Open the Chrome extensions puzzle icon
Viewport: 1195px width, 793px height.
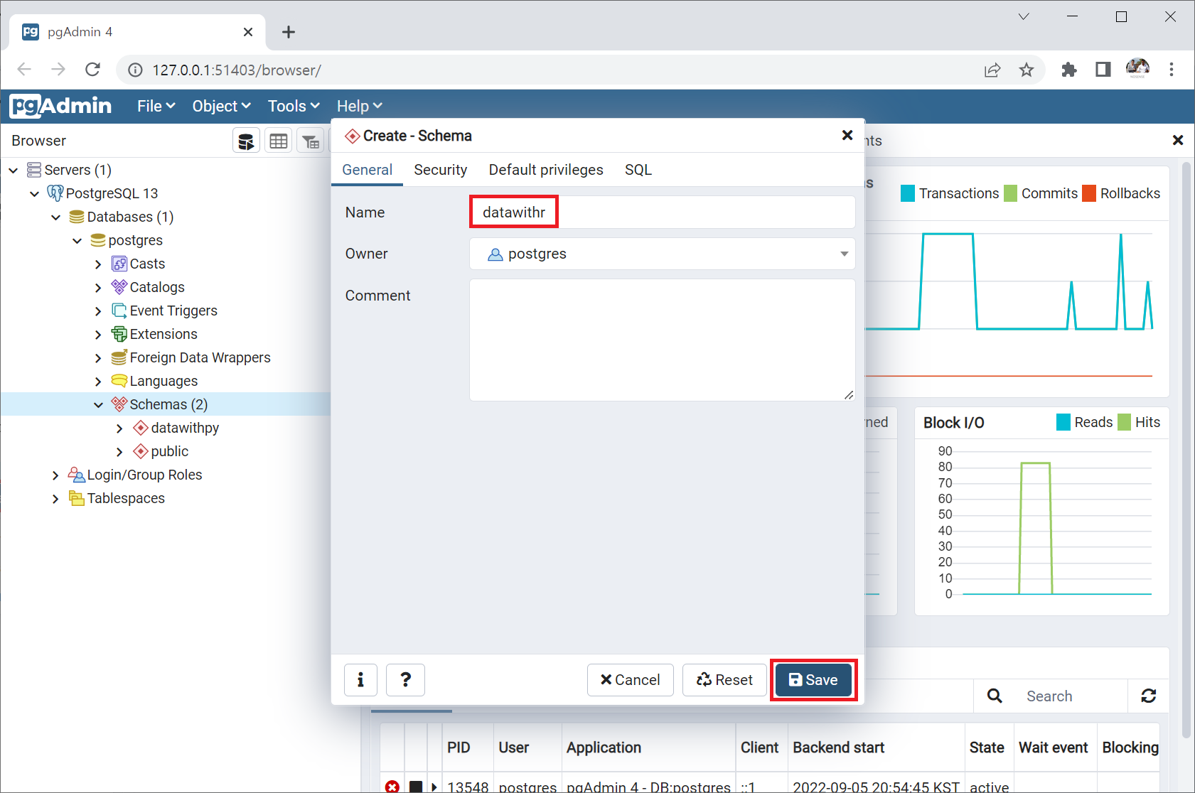coord(1069,70)
